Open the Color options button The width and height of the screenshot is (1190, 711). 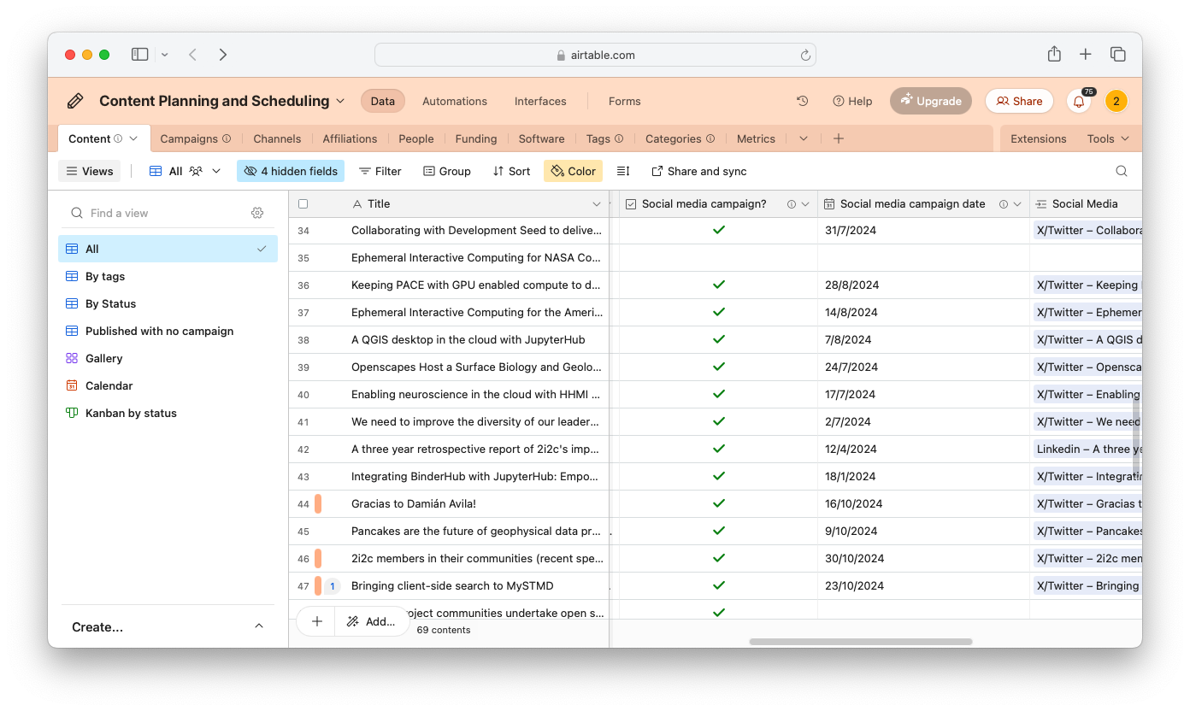573,171
